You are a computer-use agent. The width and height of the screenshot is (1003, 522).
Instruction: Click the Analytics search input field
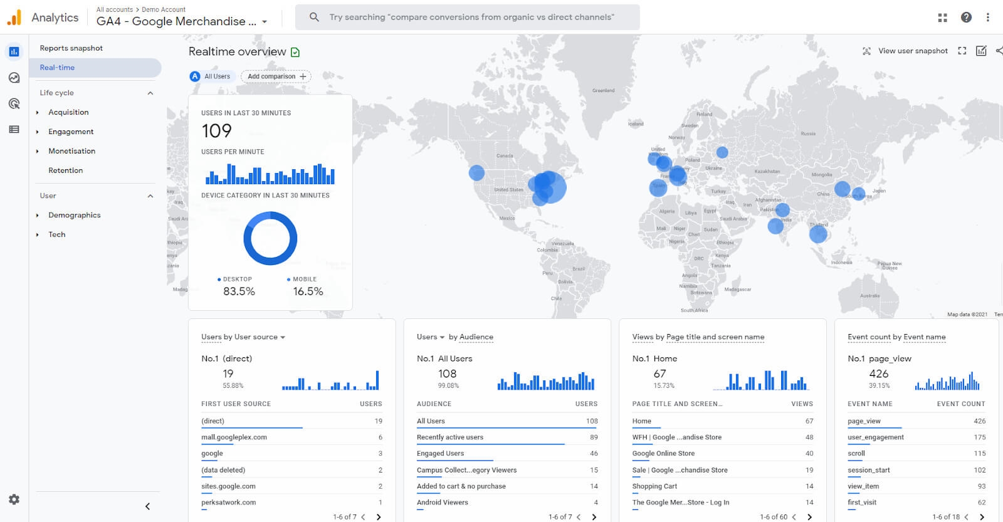471,17
